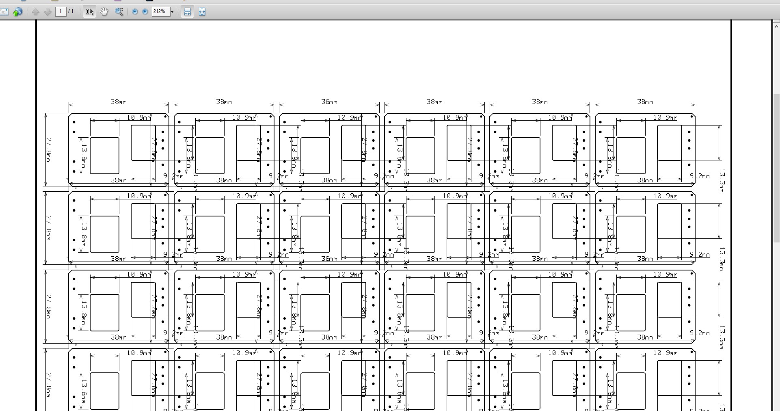780x411 pixels.
Task: Click the 212% zoom value field
Action: (x=160, y=11)
